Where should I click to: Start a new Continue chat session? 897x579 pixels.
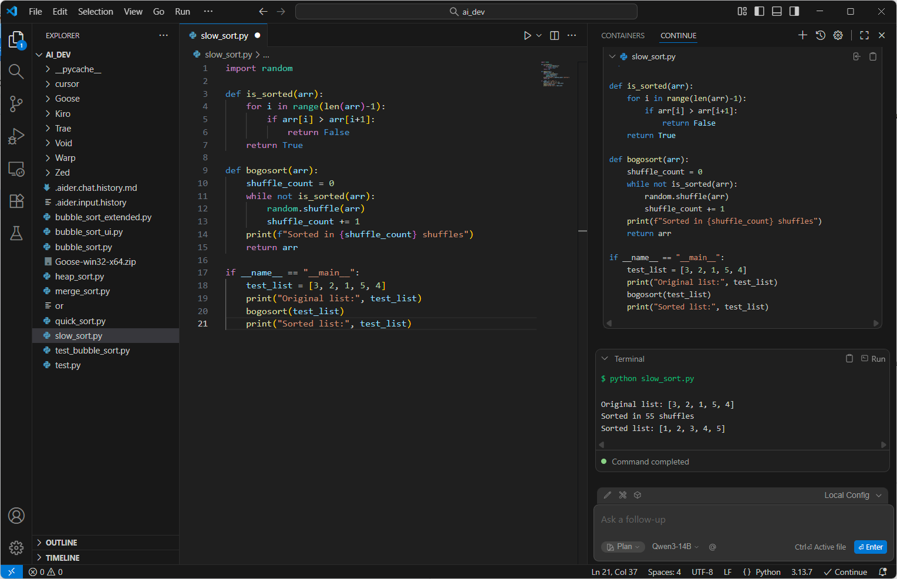click(x=802, y=35)
